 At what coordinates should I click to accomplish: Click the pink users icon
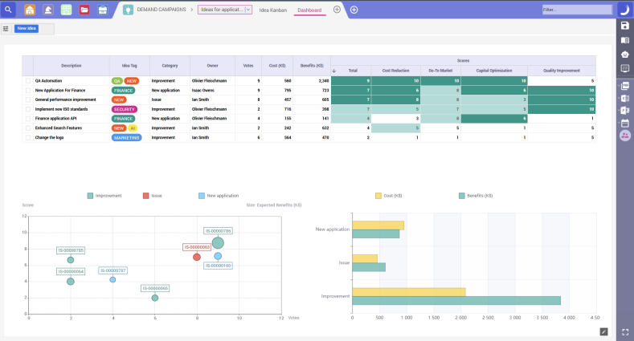click(x=625, y=136)
